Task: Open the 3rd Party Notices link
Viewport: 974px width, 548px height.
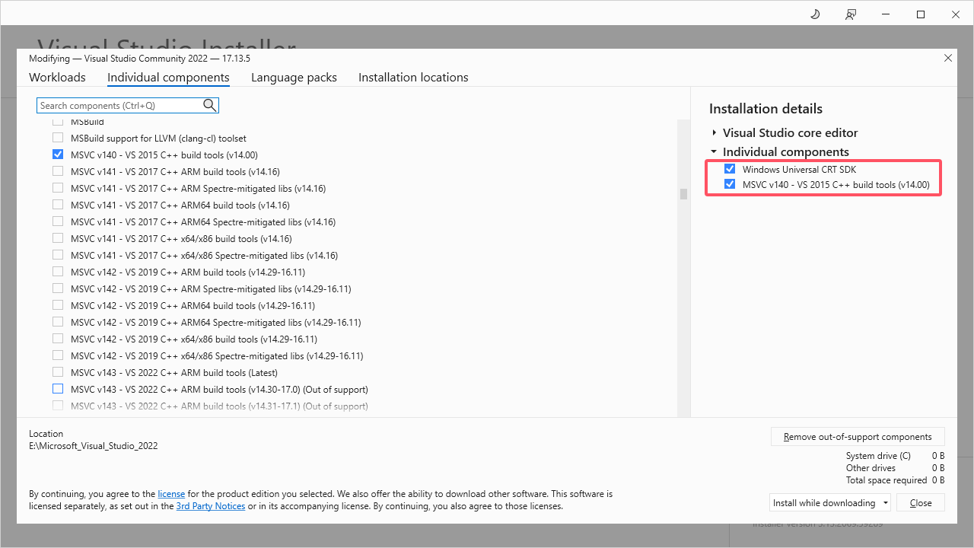Action: point(211,506)
